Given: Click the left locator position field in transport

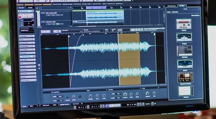Looking at the screenshot, I should [x=82, y=107].
